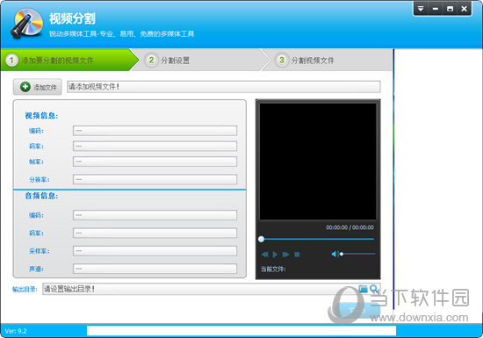Click the green plus Add File icon
This screenshot has width=483, height=338.
point(25,87)
